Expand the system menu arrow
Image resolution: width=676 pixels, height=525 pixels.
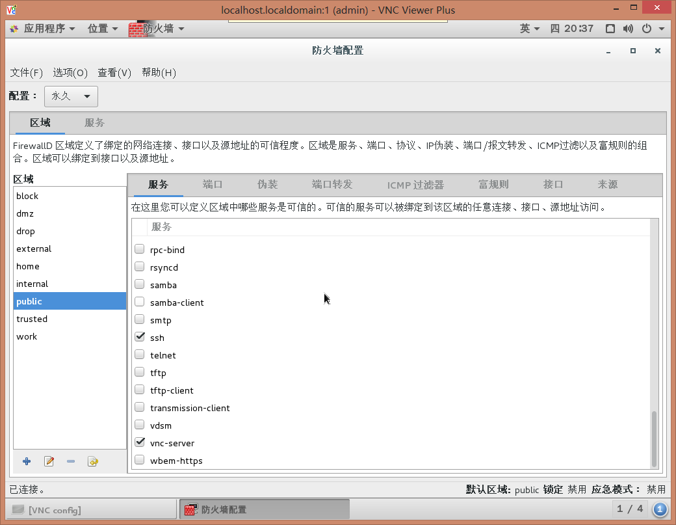(x=662, y=29)
